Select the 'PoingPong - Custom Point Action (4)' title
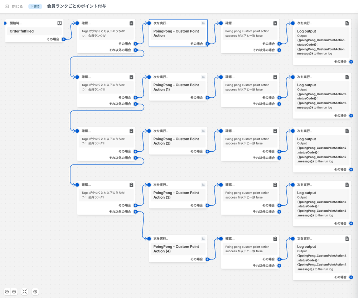Screen dimensions: 358x298 click(176, 249)
